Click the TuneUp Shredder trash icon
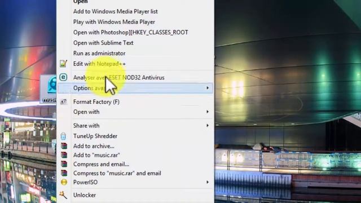Viewport: 361px width, 203px height. pos(63,136)
